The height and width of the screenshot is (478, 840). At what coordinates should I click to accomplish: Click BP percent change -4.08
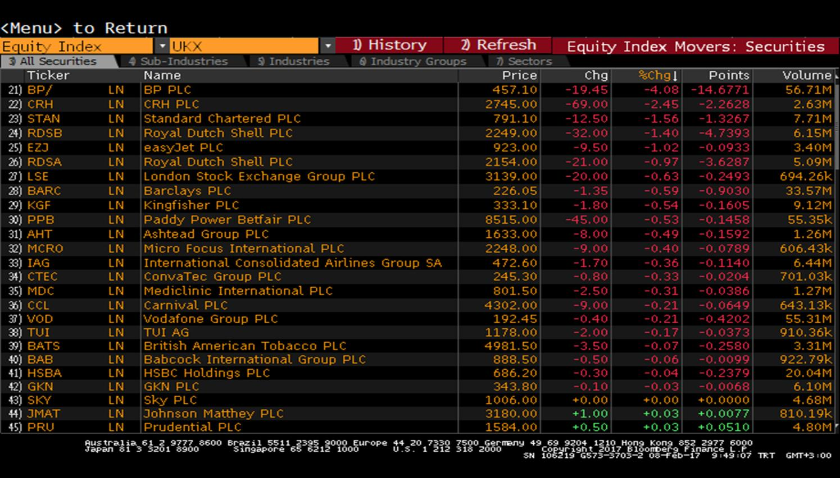(x=661, y=90)
